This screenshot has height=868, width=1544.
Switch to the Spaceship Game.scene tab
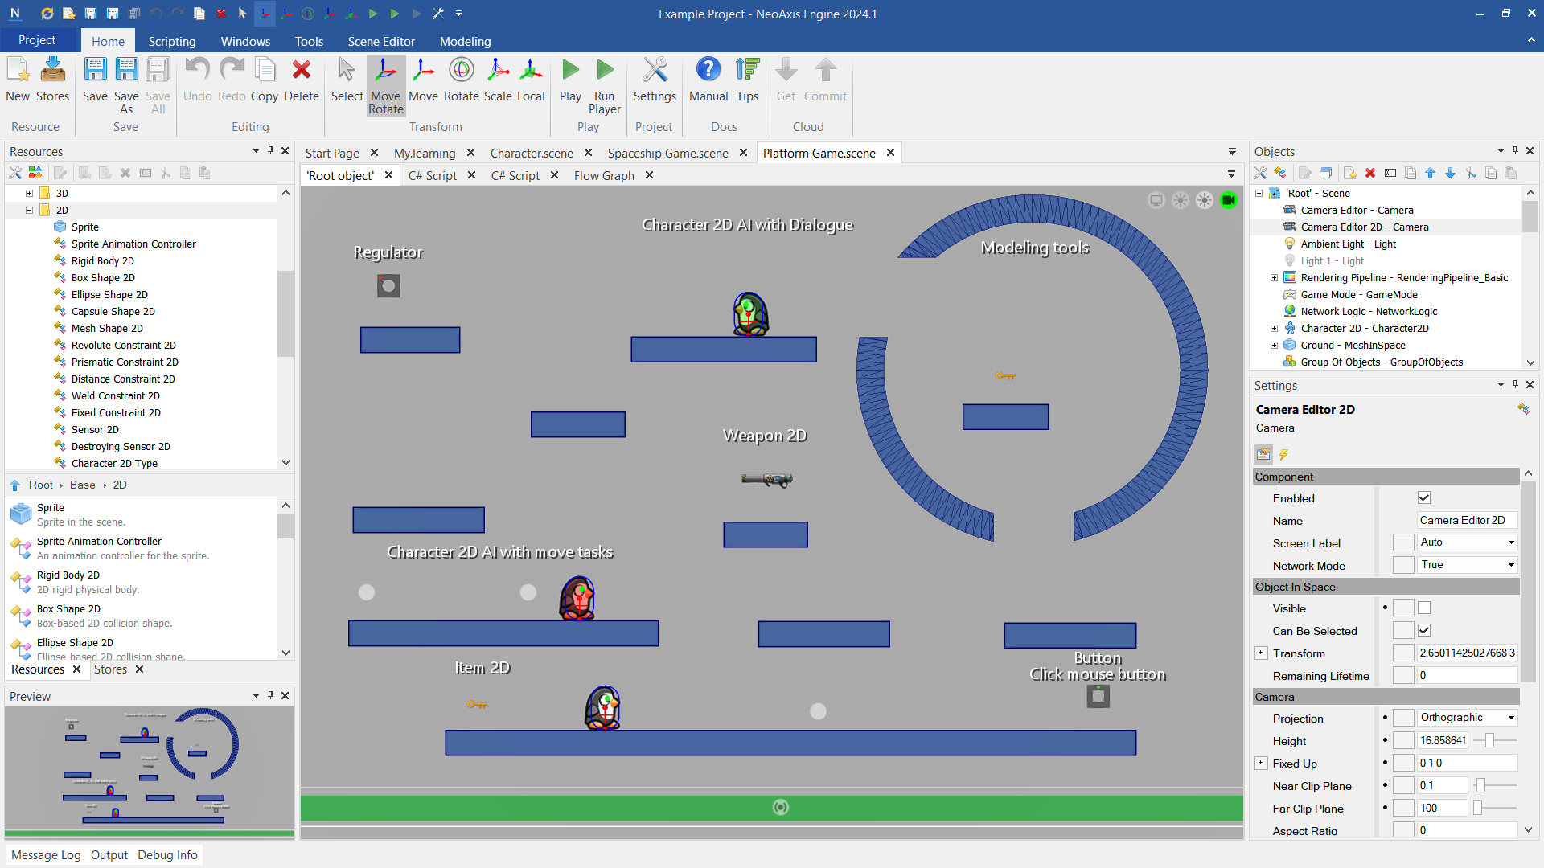click(x=667, y=154)
